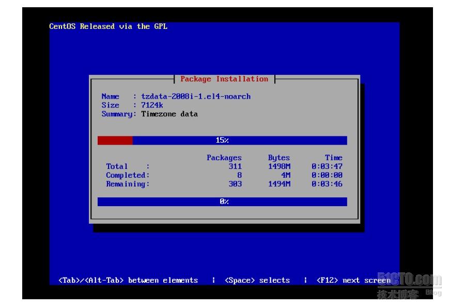Image resolution: width=449 pixels, height=307 pixels.
Task: Click remaining bytes value '1494M'
Action: coord(279,184)
